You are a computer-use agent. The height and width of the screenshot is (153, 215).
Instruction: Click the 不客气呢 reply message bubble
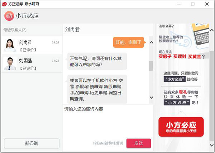tap(97, 61)
